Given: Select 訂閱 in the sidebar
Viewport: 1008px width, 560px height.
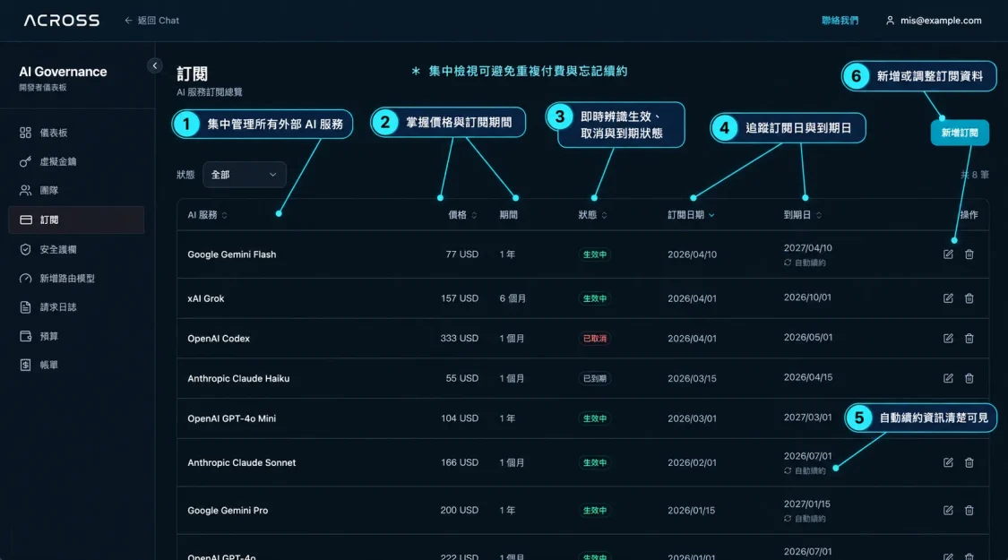Looking at the screenshot, I should pyautogui.click(x=76, y=220).
